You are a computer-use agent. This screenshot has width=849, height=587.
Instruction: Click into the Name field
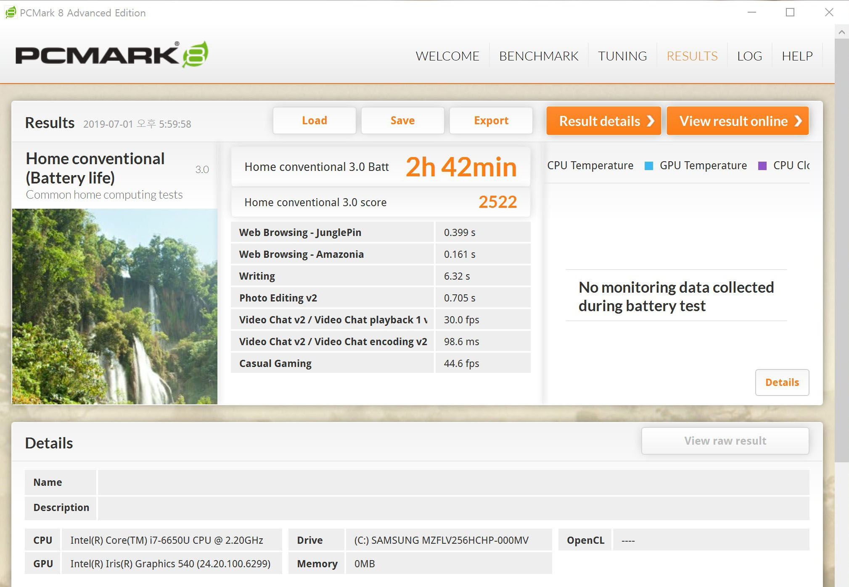coord(453,482)
